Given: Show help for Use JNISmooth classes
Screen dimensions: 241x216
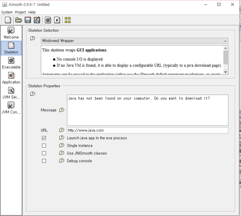Looking at the screenshot, I should [62, 153].
